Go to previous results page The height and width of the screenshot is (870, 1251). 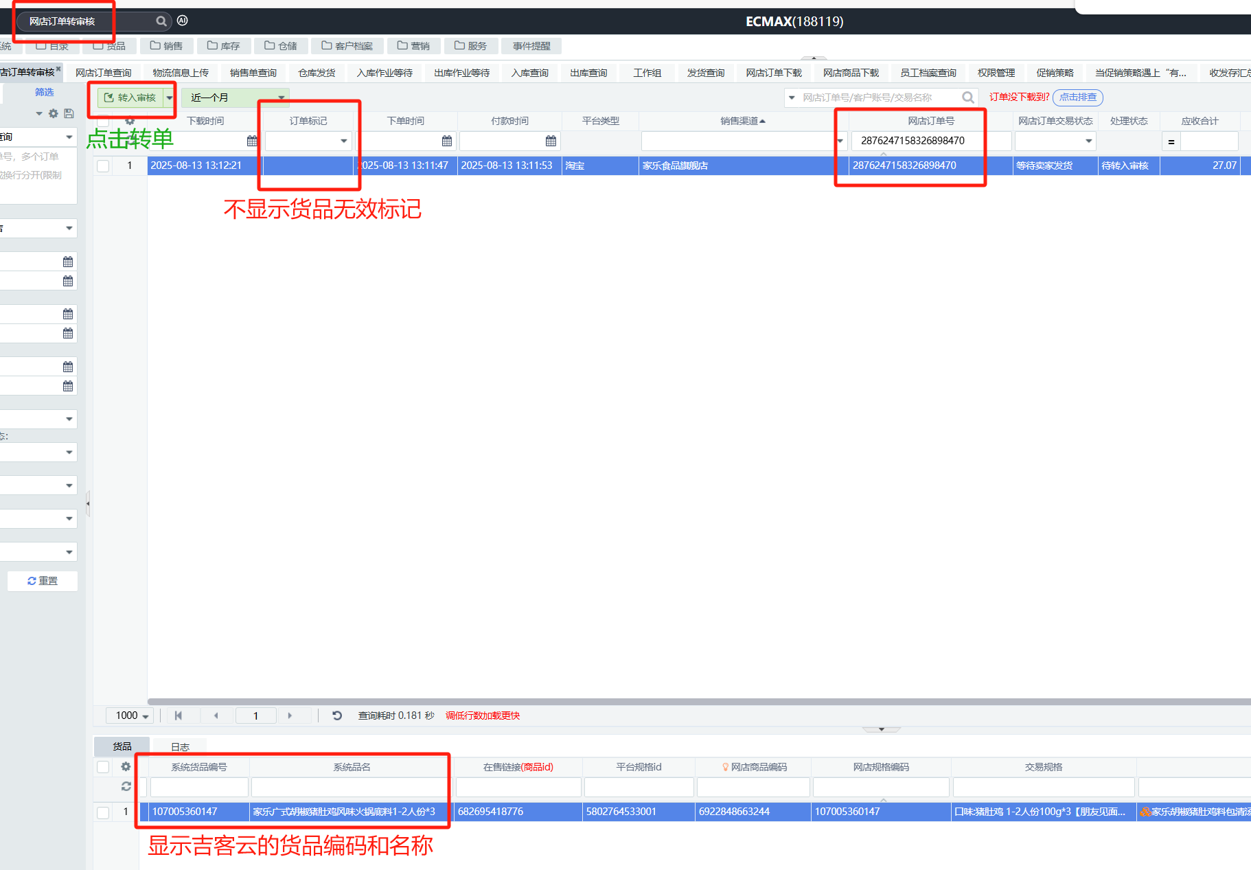point(216,716)
